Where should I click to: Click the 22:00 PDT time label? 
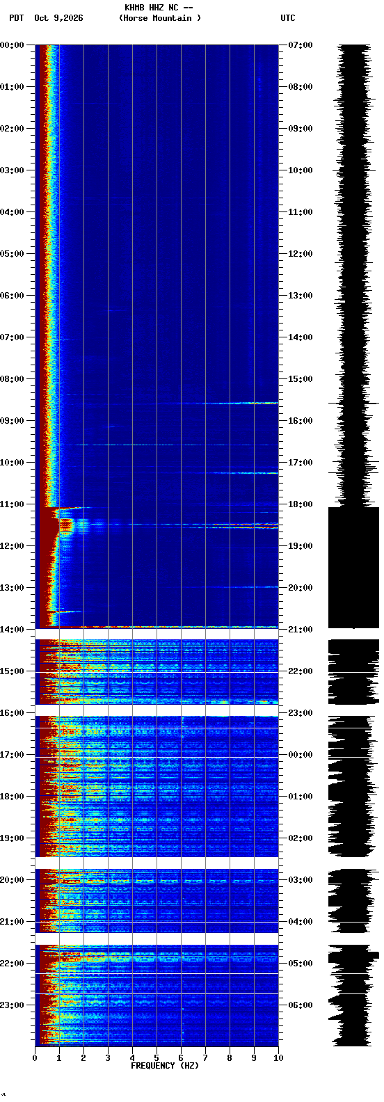click(x=12, y=964)
